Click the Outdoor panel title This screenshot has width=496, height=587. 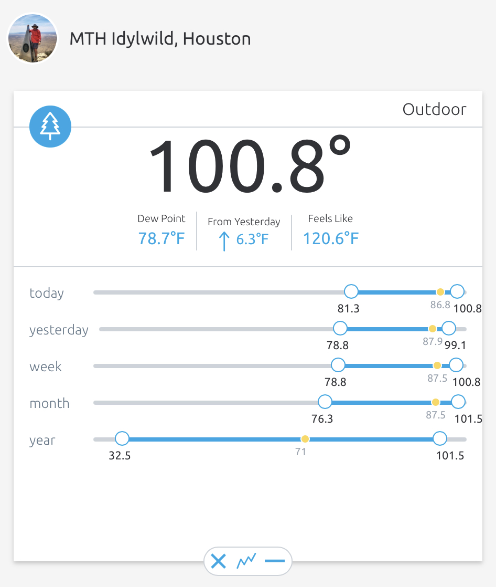(x=434, y=109)
